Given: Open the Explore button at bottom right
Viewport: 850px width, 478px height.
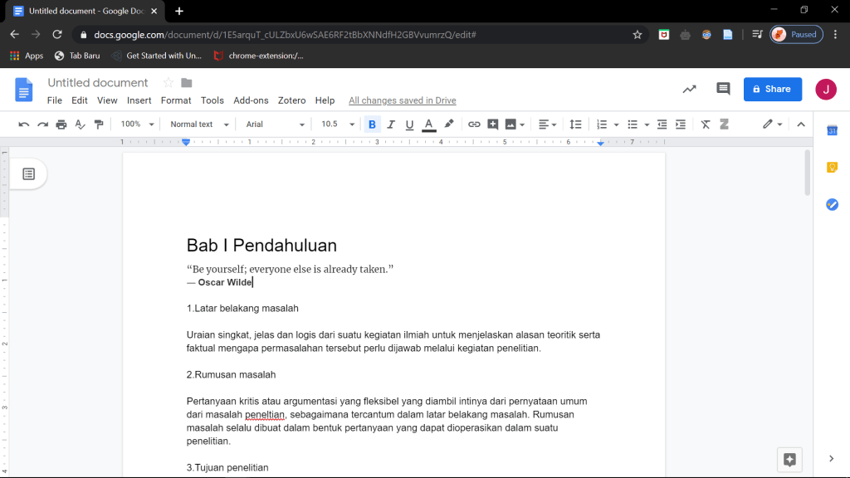Looking at the screenshot, I should [x=789, y=459].
